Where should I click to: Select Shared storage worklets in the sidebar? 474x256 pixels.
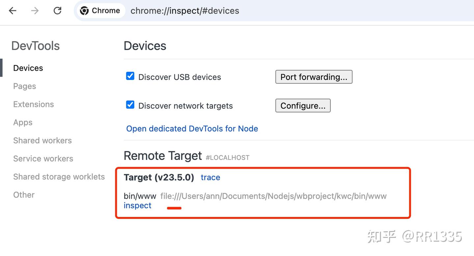[59, 177]
